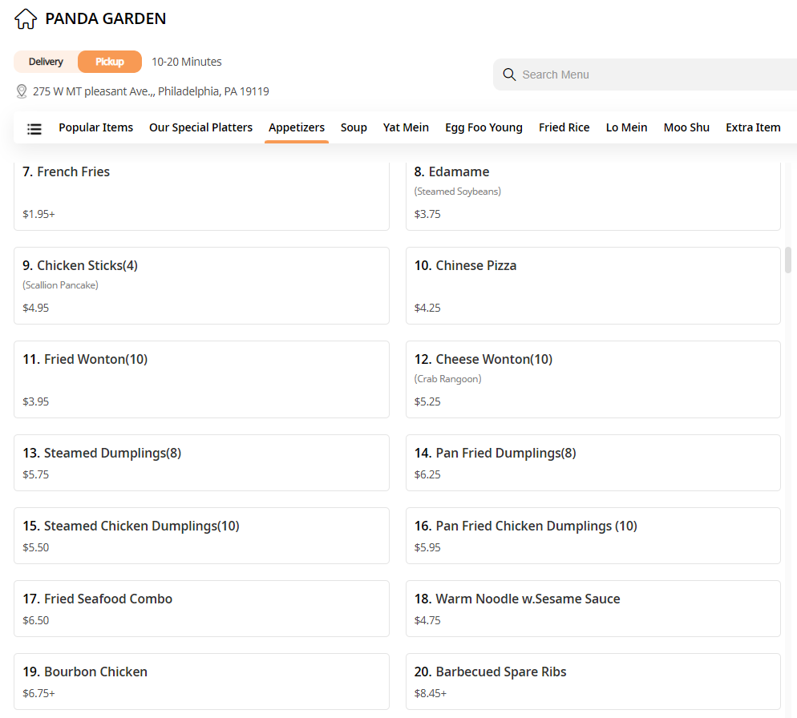Screen dimensions: 797x718
Task: Click into the Search Menu field
Action: [641, 75]
